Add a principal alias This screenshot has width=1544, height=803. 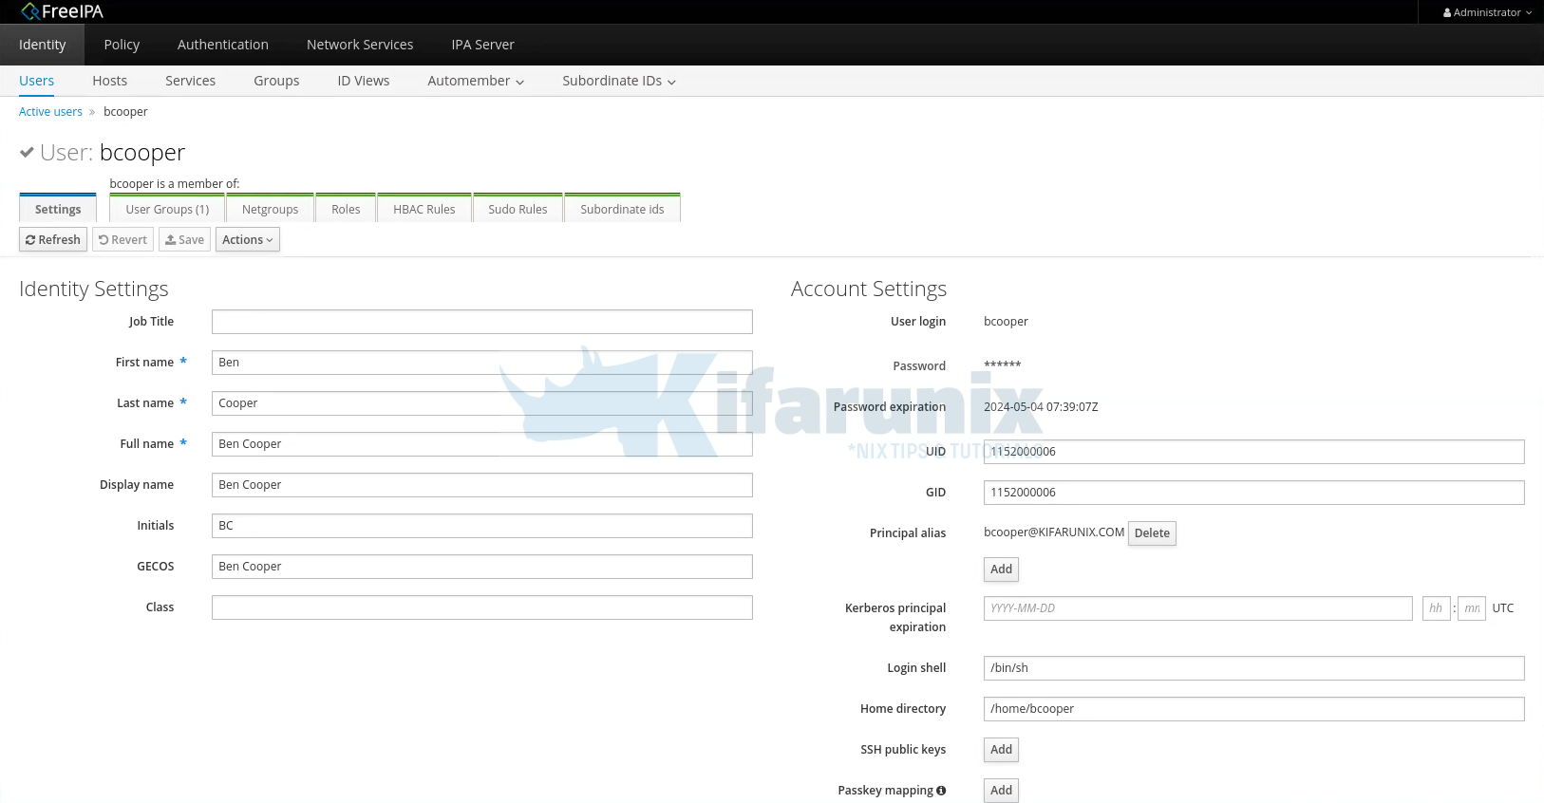point(1001,570)
